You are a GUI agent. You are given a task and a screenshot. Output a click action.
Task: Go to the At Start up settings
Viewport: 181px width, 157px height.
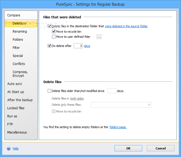(15, 92)
